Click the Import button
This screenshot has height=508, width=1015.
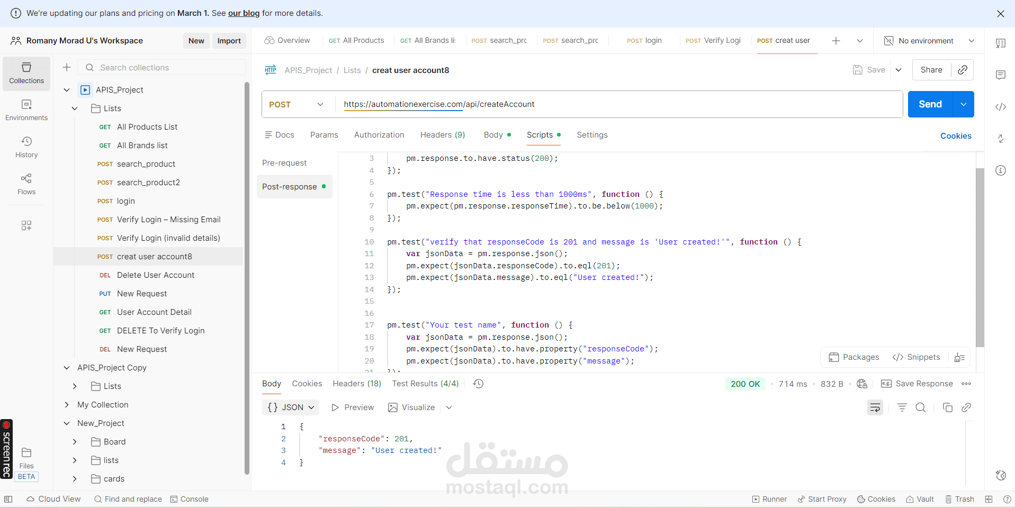tap(229, 41)
